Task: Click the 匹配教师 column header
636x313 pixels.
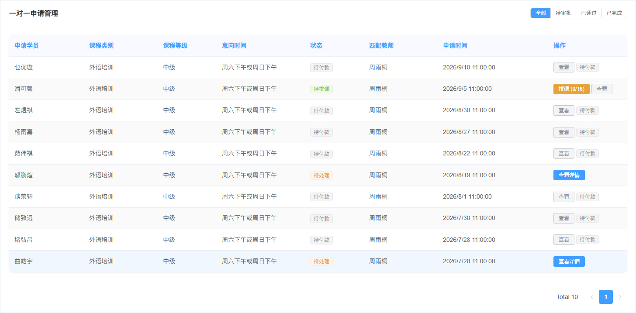Action: click(381, 45)
